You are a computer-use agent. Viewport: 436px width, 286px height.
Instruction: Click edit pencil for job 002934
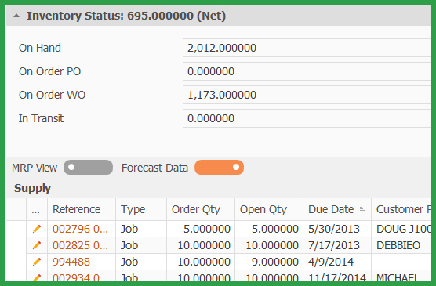point(37,277)
